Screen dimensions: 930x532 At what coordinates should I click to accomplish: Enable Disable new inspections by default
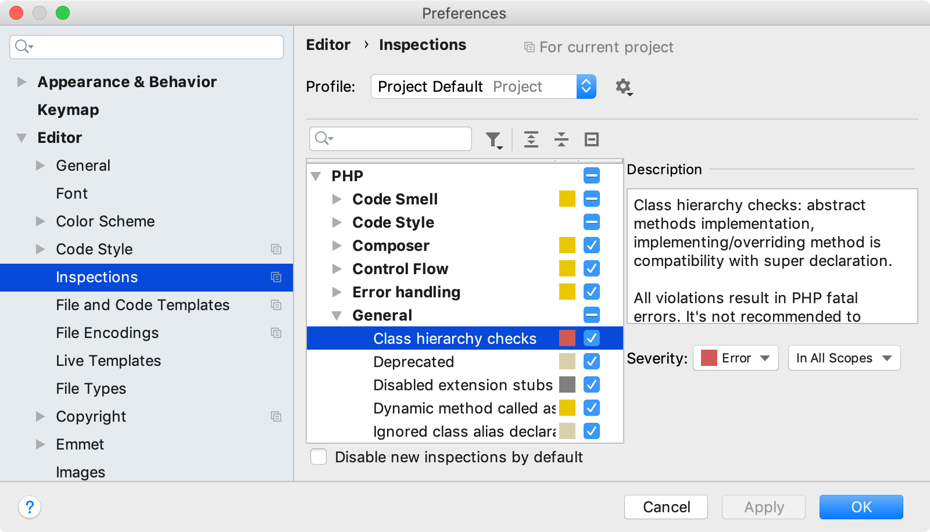click(x=319, y=457)
